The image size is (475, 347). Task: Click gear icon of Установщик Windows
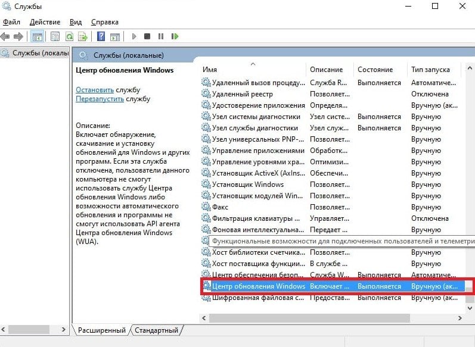(x=206, y=185)
